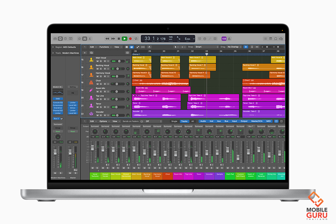Image resolution: width=336 pixels, height=224 pixels.
Task: Expand the Track: Modern Machines section
Action: (x=53, y=53)
